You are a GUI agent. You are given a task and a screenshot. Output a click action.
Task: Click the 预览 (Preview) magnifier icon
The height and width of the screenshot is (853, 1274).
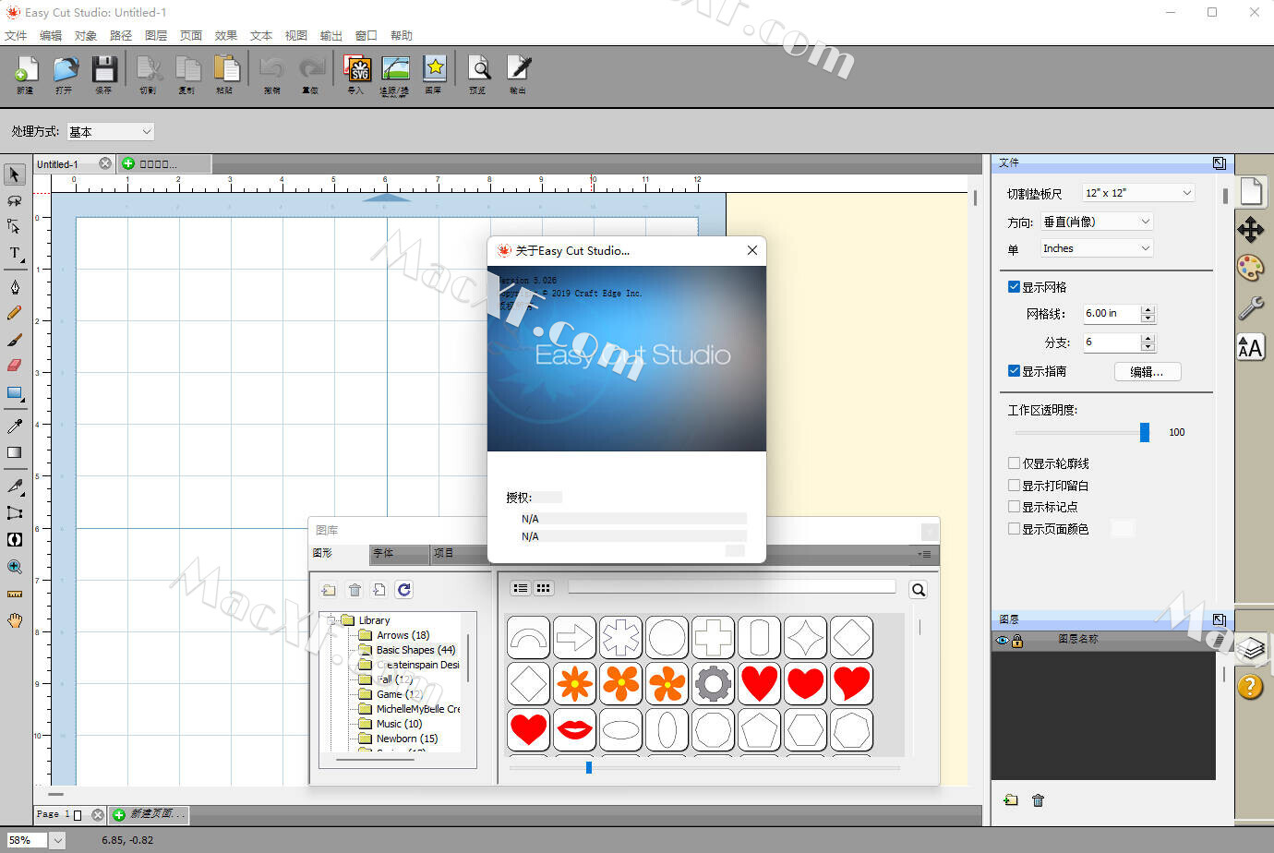[x=478, y=70]
